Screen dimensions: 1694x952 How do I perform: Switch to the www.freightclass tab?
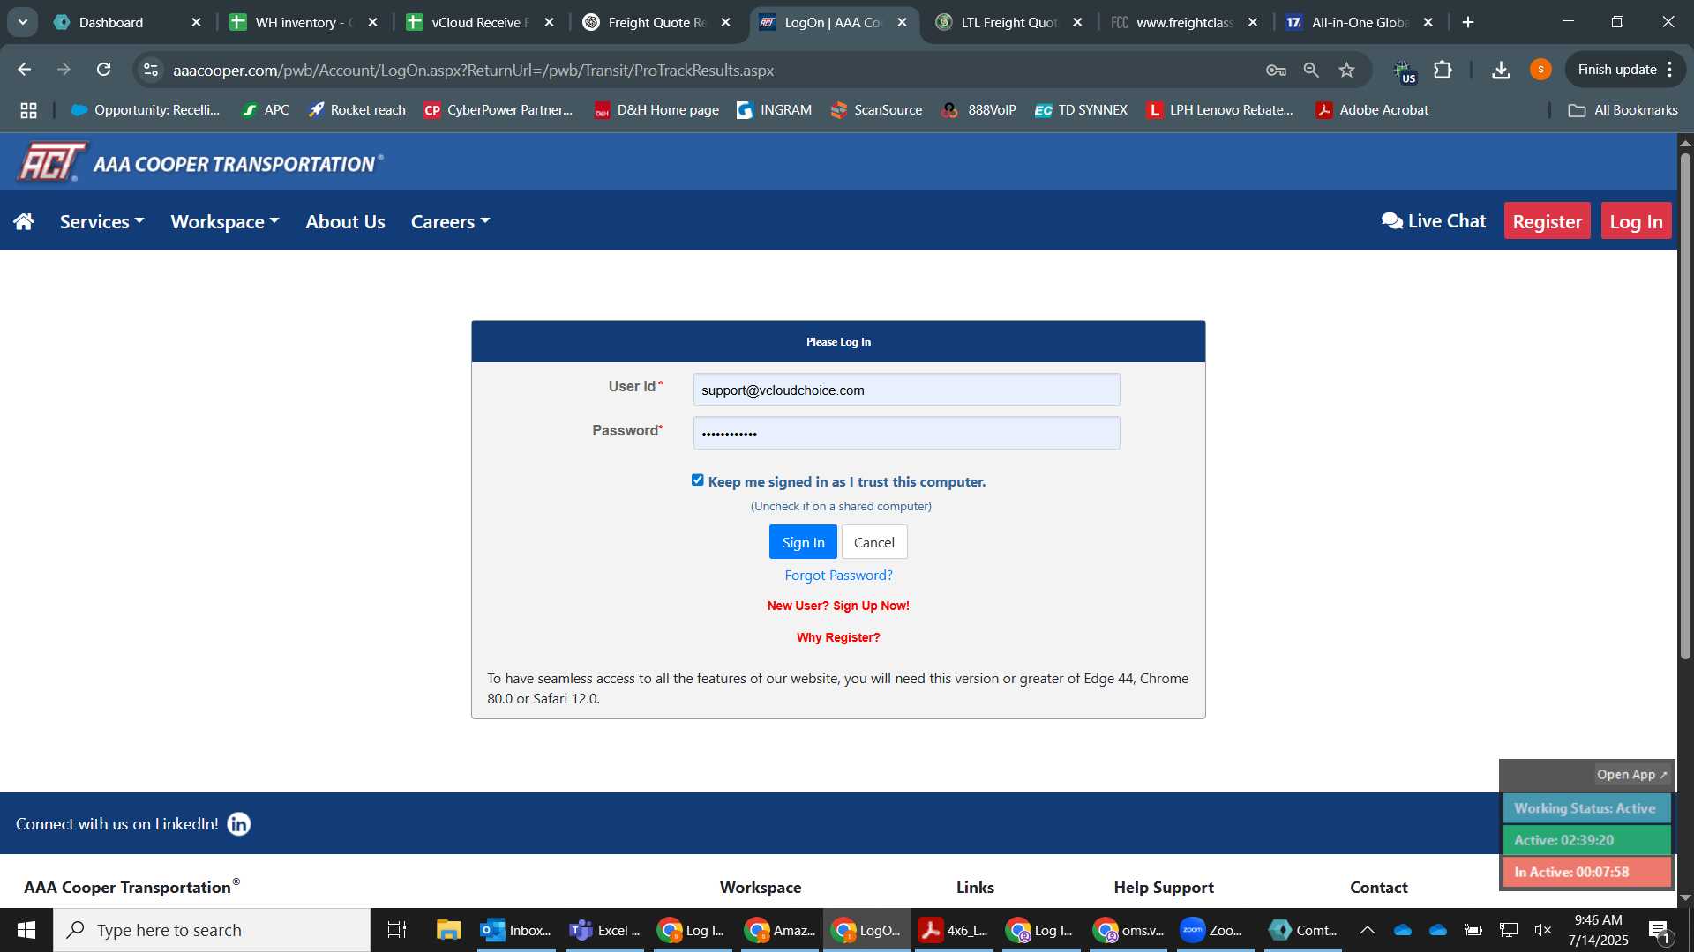point(1185,22)
